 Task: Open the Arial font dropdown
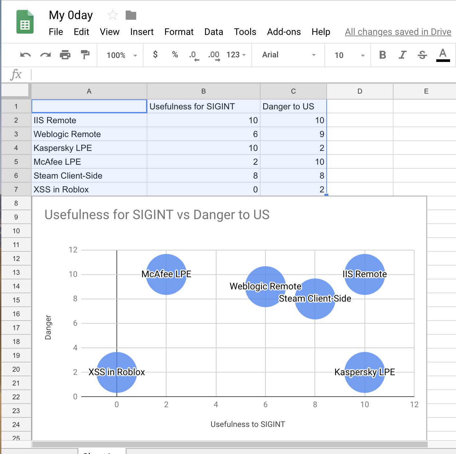coord(289,55)
